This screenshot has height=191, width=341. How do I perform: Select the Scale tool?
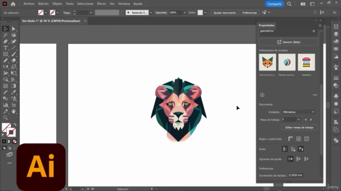14,67
